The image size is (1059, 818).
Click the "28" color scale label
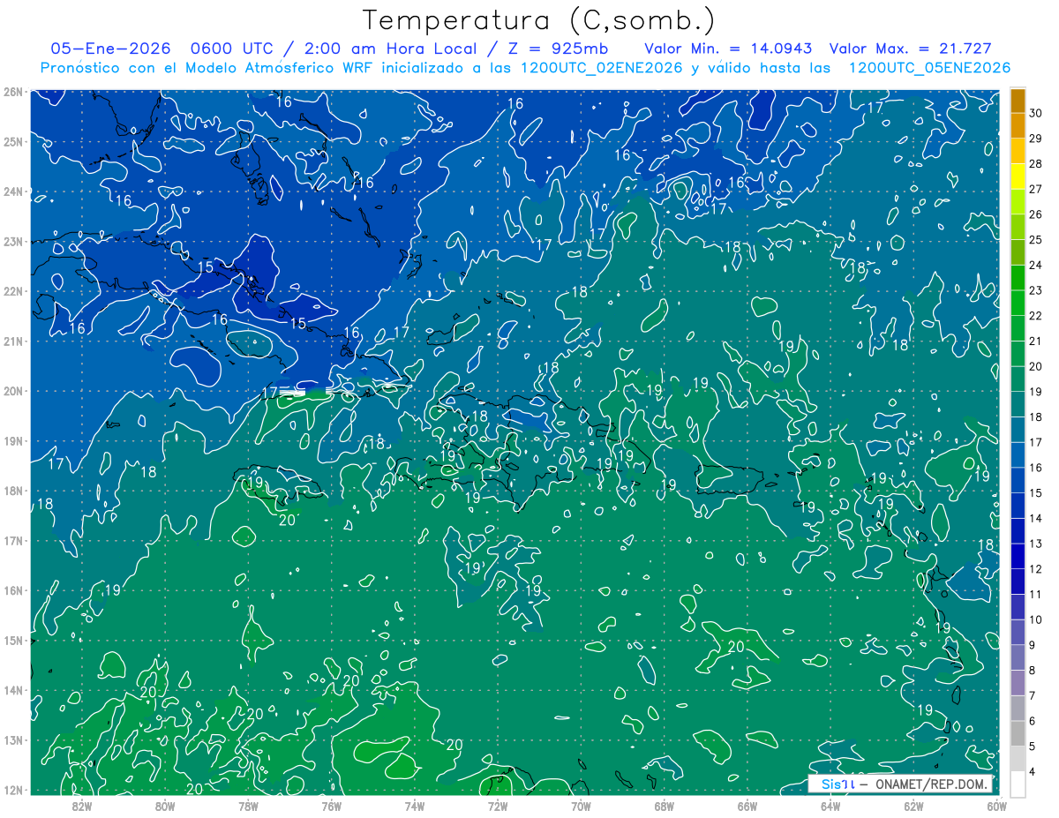click(x=1036, y=164)
